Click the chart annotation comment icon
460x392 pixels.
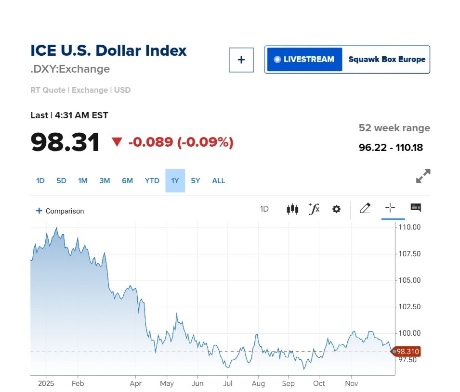click(x=416, y=208)
